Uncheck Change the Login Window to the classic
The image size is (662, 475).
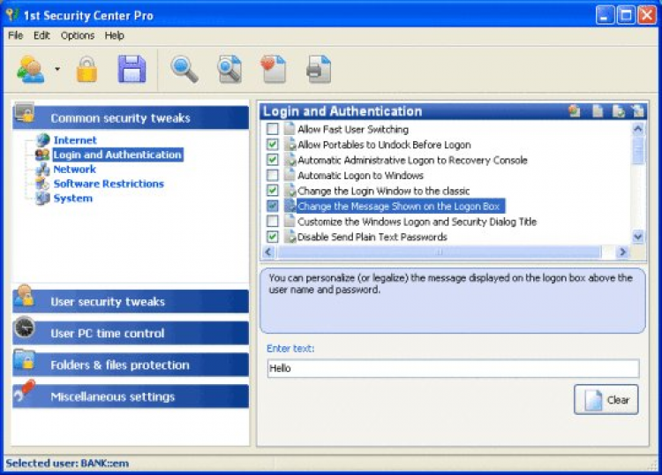click(x=273, y=191)
